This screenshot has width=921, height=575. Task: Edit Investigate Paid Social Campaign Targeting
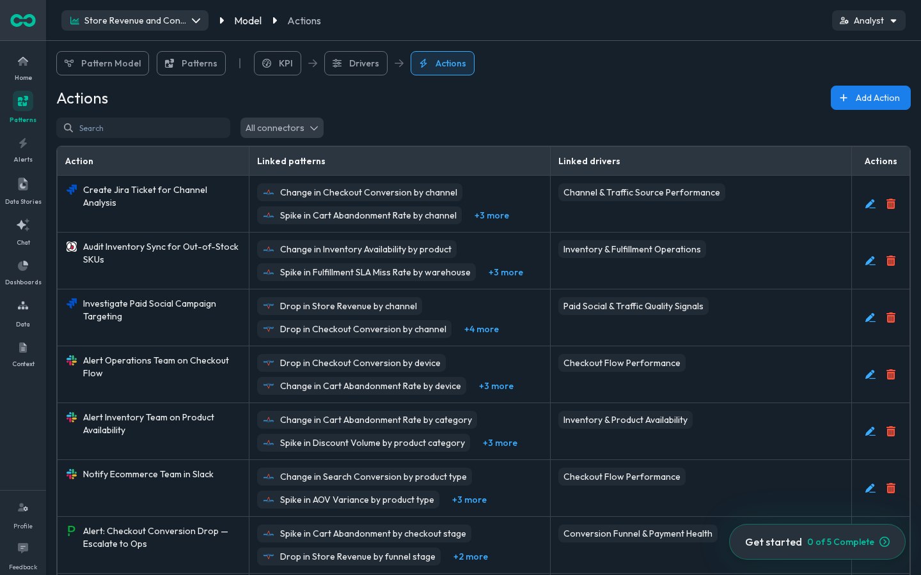tap(870, 318)
